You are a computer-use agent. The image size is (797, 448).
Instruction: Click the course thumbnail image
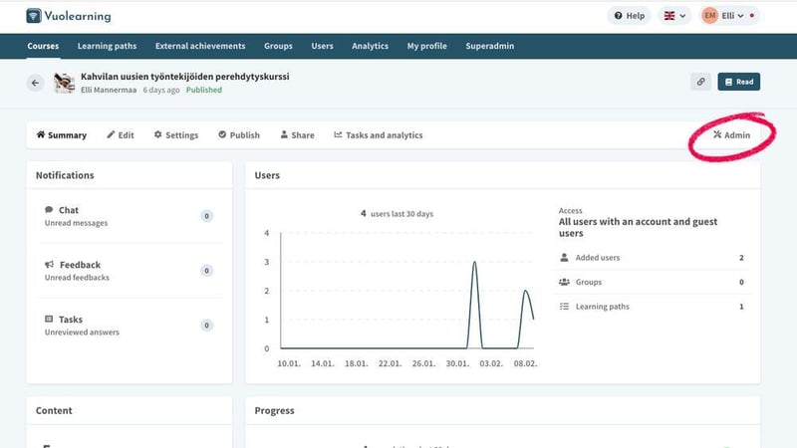pyautogui.click(x=65, y=83)
